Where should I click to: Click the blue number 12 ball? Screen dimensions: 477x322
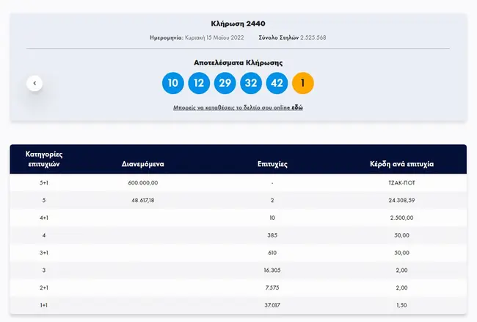(x=199, y=83)
